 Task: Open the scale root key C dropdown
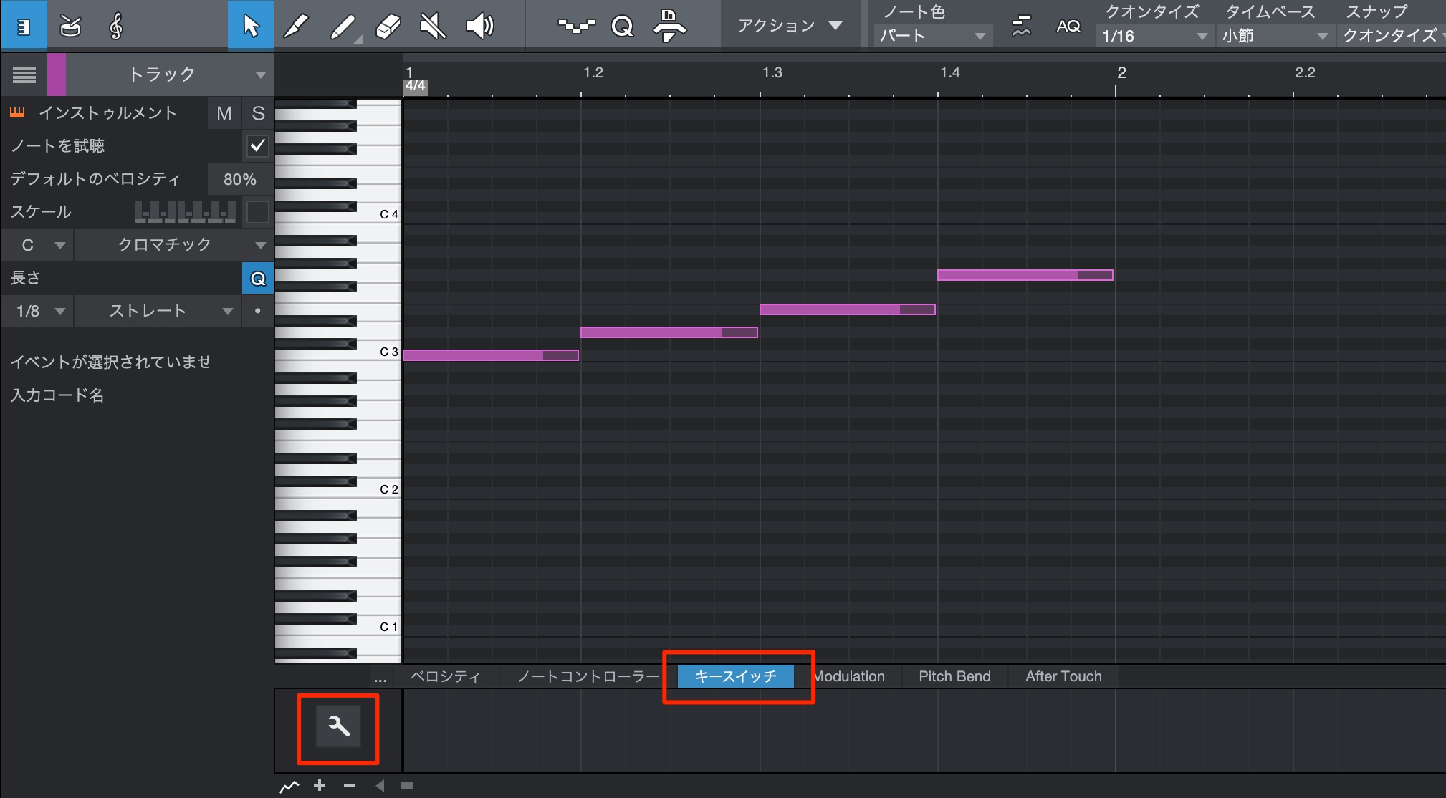38,245
